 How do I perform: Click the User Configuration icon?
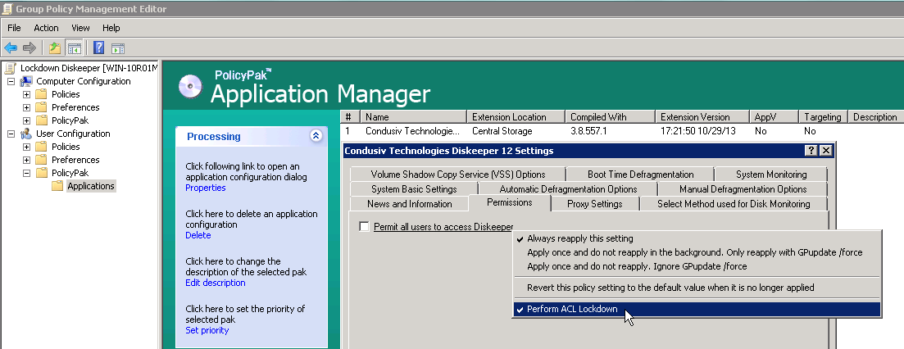click(x=26, y=134)
